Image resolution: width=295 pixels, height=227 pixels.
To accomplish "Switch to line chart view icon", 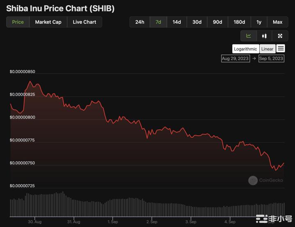I will tap(249, 36).
